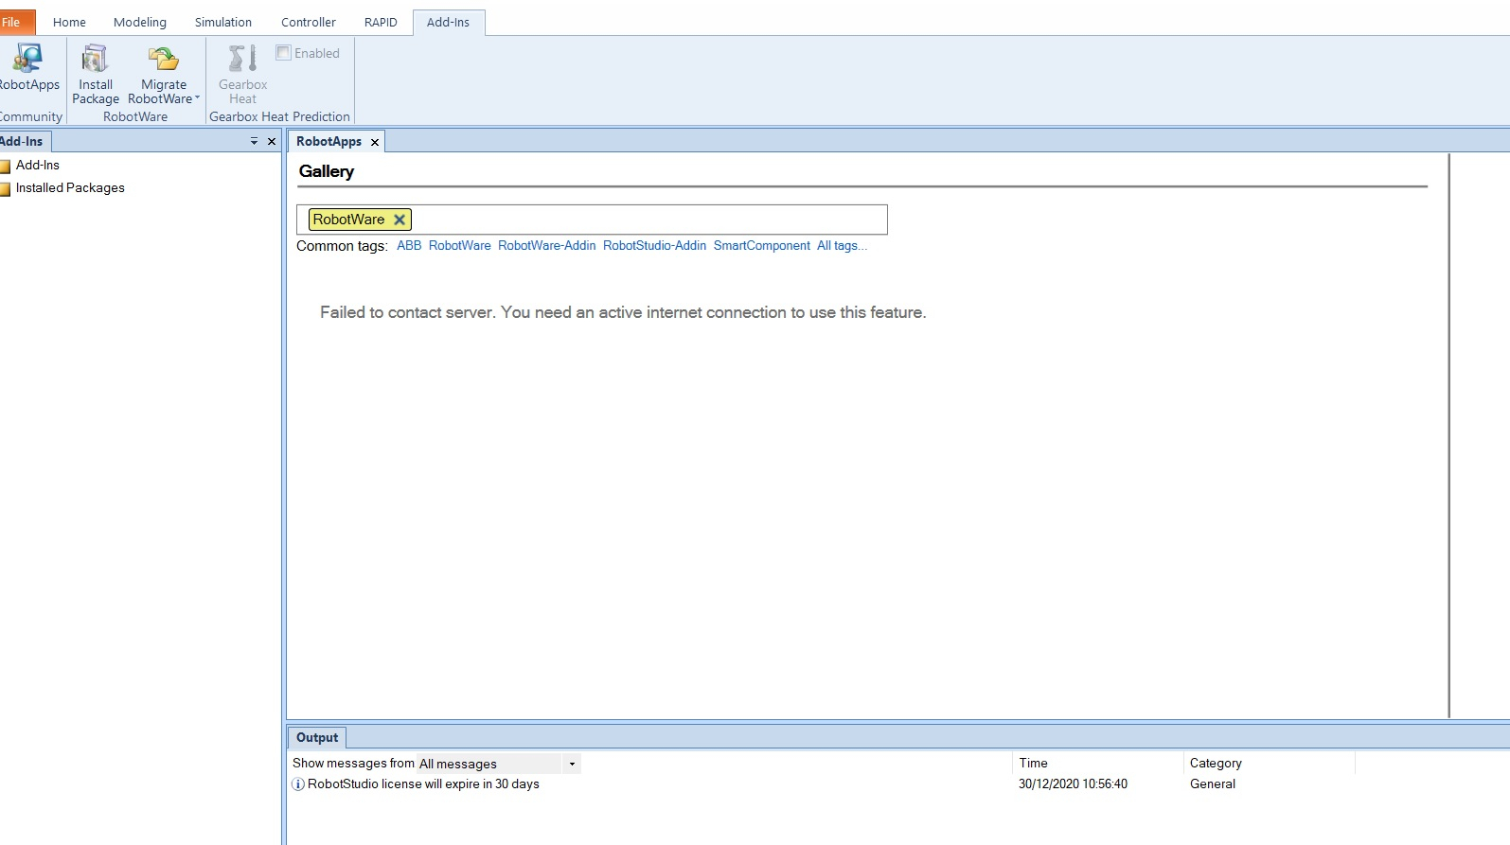This screenshot has height=845, width=1510.
Task: Switch to the RAPID ribbon tab
Action: pos(381,22)
